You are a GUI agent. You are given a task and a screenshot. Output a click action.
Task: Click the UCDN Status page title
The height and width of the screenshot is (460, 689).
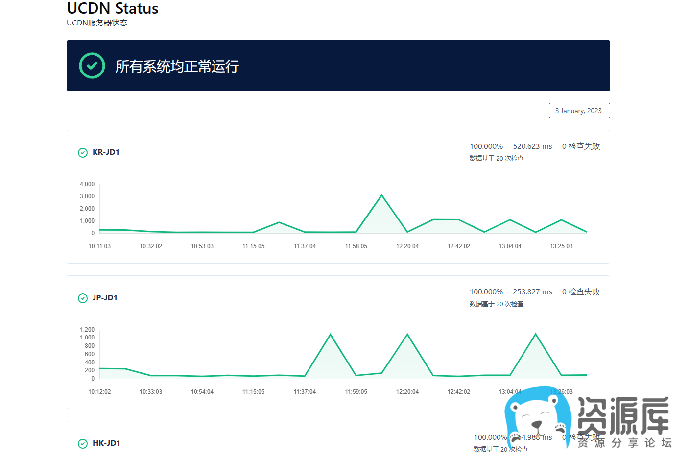[112, 9]
